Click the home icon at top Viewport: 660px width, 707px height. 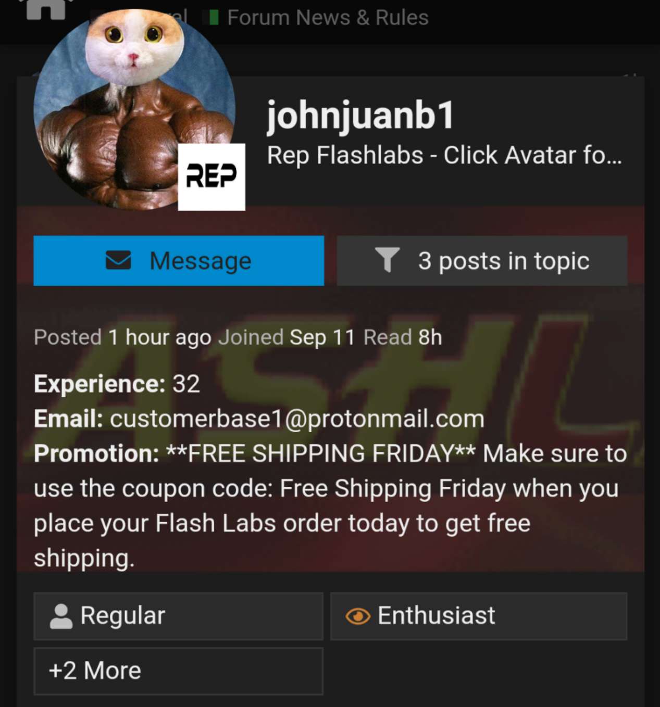[46, 9]
